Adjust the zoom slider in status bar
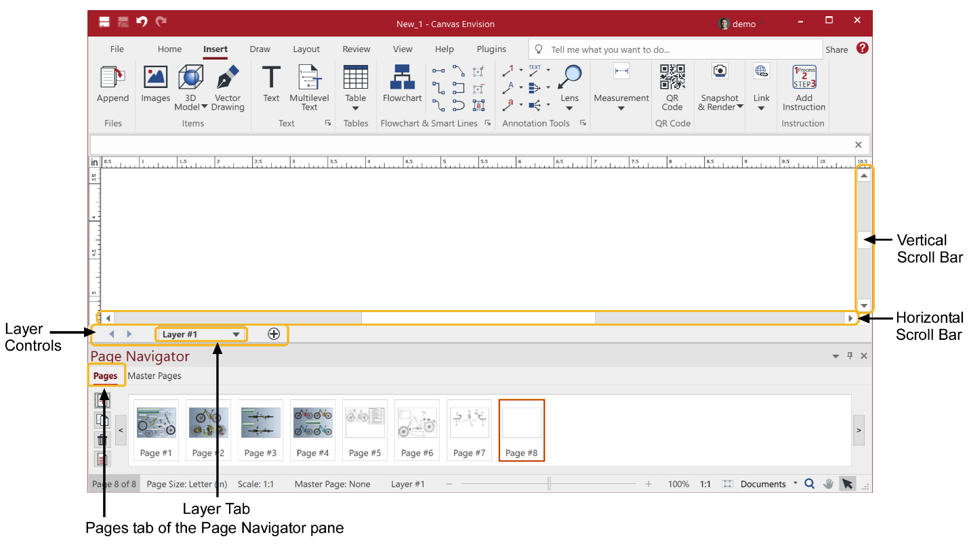 549,483
